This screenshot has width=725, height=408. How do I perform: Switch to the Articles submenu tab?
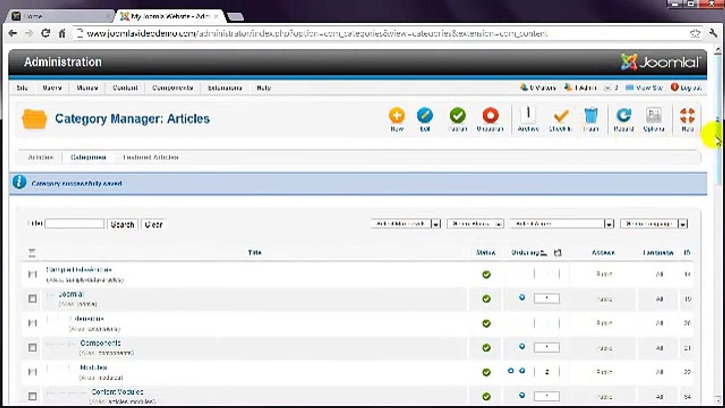tap(41, 158)
